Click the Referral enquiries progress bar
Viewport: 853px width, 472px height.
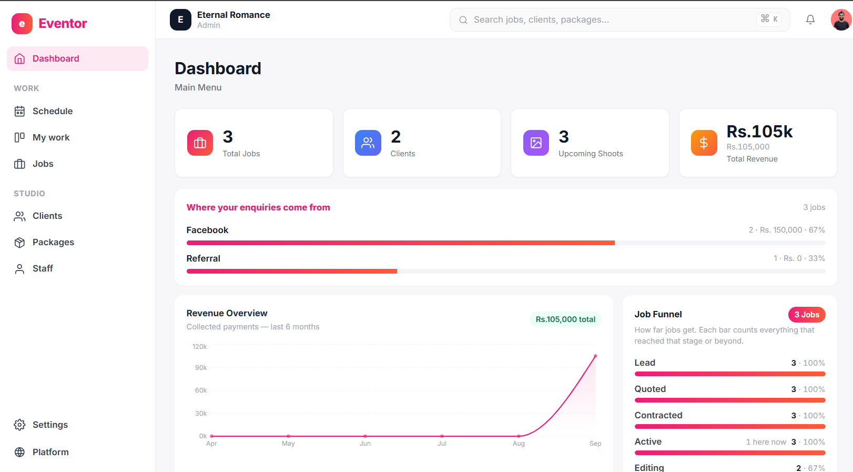pos(506,272)
